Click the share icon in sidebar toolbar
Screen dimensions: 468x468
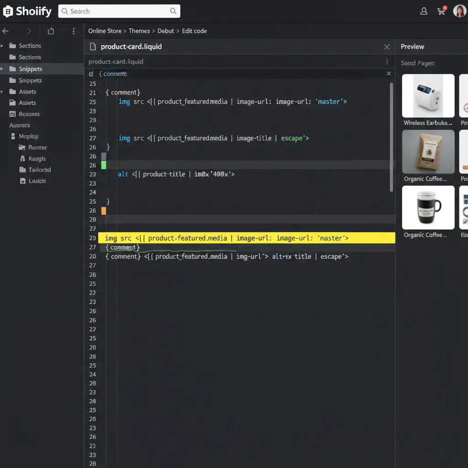tap(51, 31)
